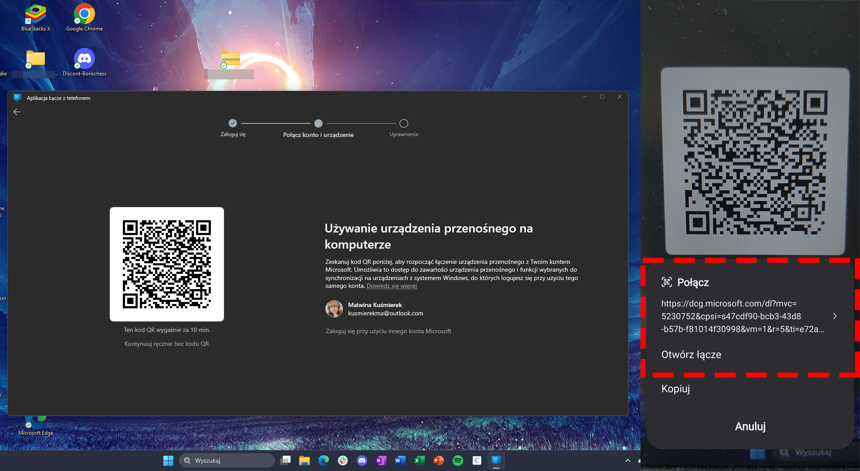Click the 'Zaloguj się' completed step indicator
This screenshot has height=471, width=860.
(233, 123)
